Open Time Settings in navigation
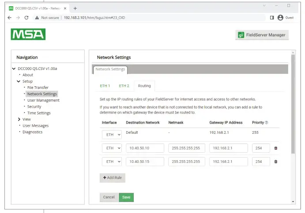This screenshot has height=213, width=305. coord(39,113)
